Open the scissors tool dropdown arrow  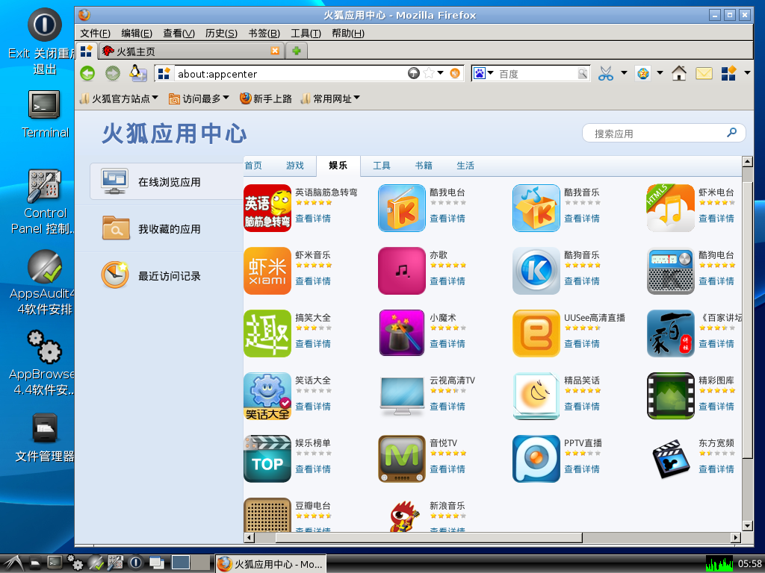[x=624, y=73]
